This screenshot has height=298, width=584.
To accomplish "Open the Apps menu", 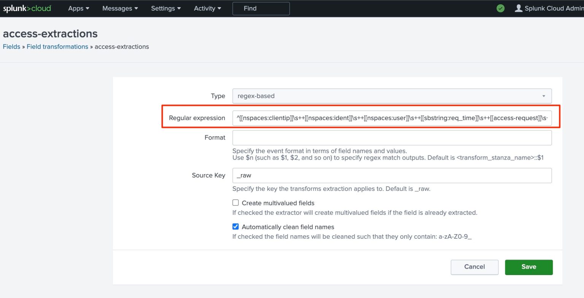I will pos(78,8).
